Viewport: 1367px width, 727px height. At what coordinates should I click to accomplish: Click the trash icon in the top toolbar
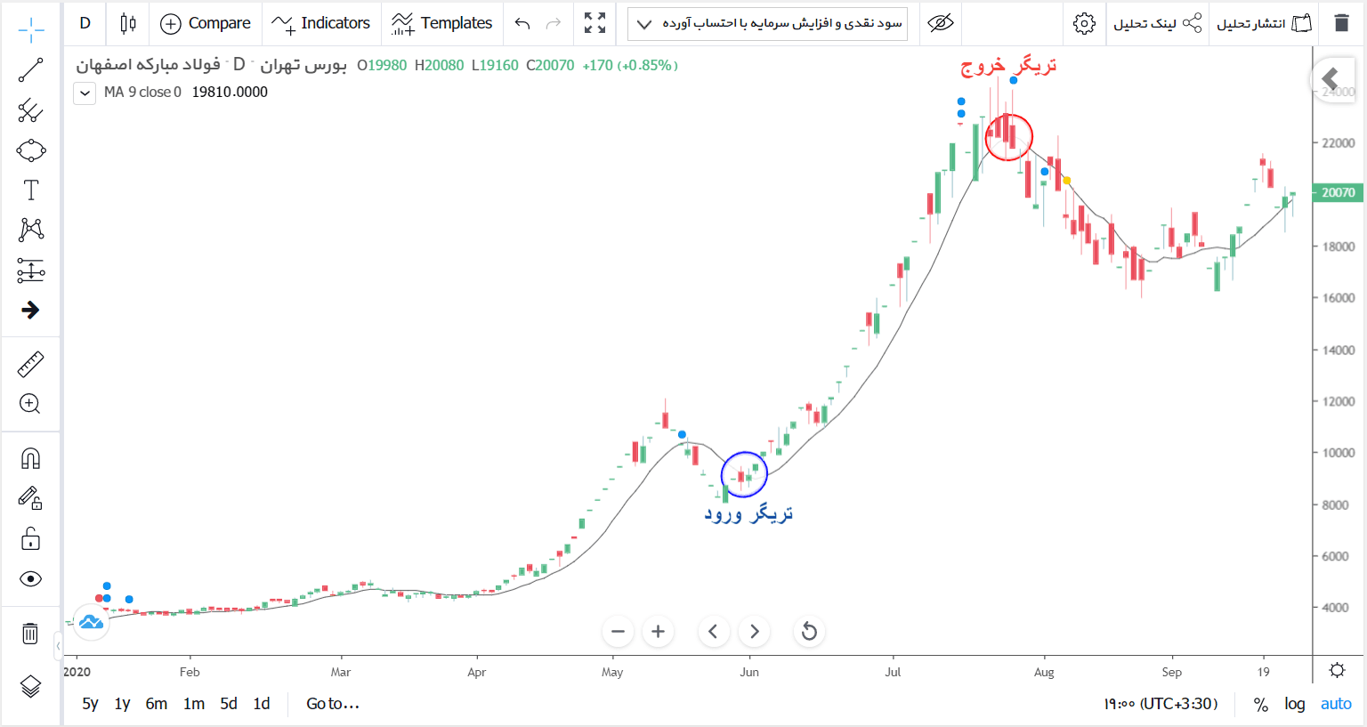click(x=1341, y=23)
